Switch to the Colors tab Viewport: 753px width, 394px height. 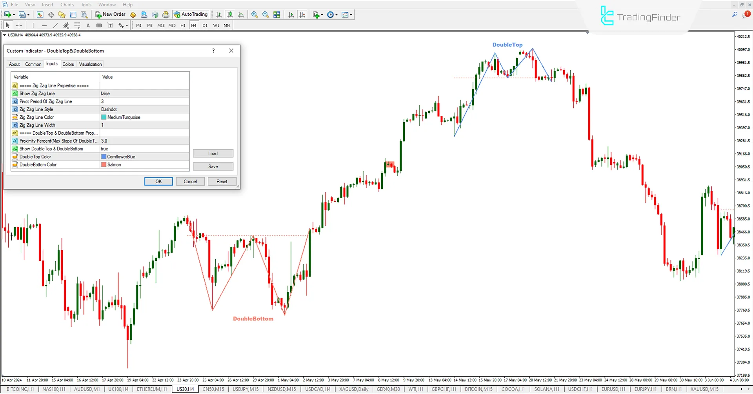tap(68, 64)
